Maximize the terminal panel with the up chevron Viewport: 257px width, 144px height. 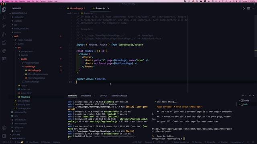250,96
